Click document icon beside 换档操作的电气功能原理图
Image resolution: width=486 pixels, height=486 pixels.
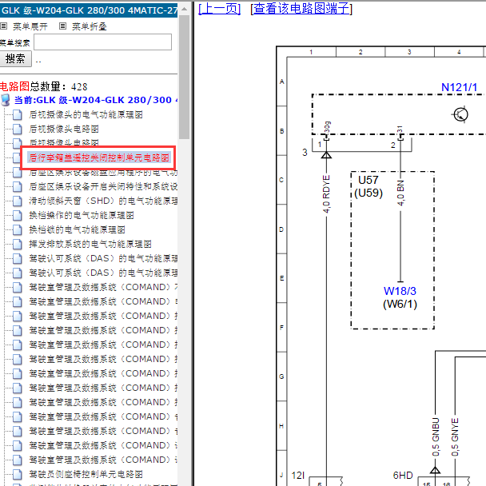(18, 215)
